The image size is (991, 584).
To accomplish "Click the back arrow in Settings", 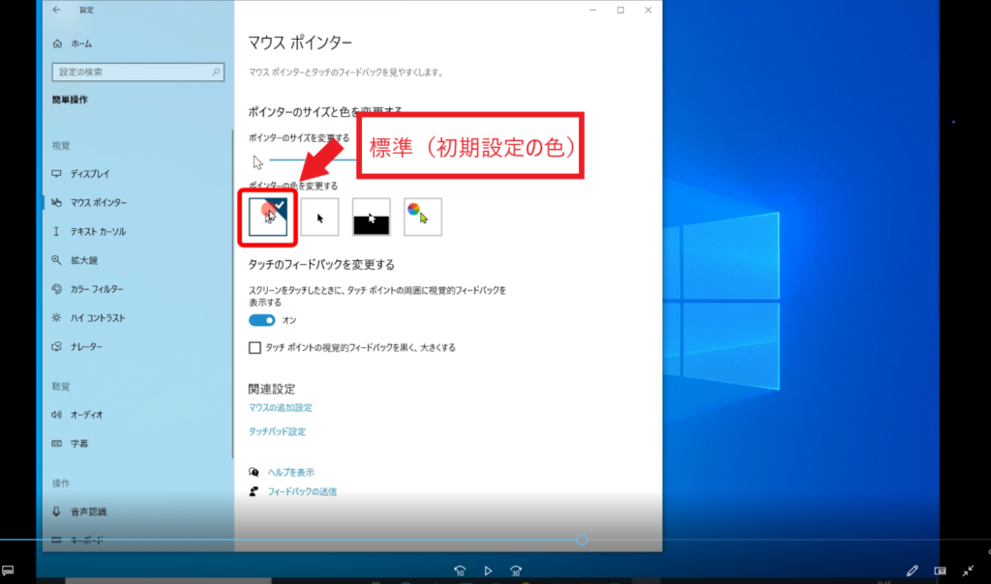I will point(56,10).
